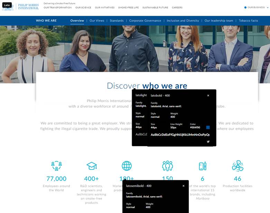Image resolution: width=270 pixels, height=213 pixels.
Task: Open the Standards tab
Action: [x=117, y=21]
